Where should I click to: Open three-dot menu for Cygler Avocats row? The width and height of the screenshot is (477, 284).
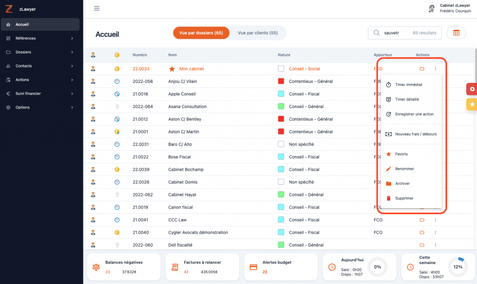(436, 232)
